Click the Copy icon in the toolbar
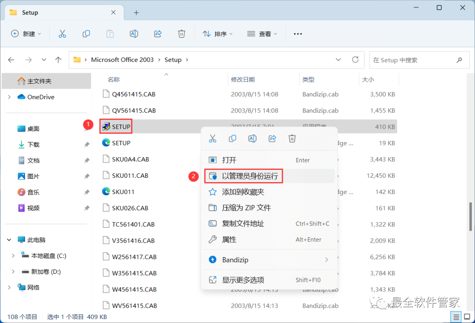 pos(86,34)
